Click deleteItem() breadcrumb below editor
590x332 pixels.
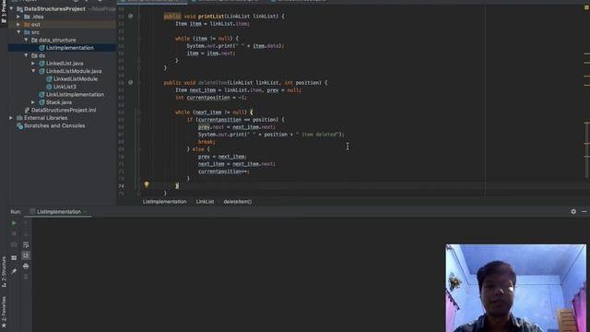coord(238,202)
